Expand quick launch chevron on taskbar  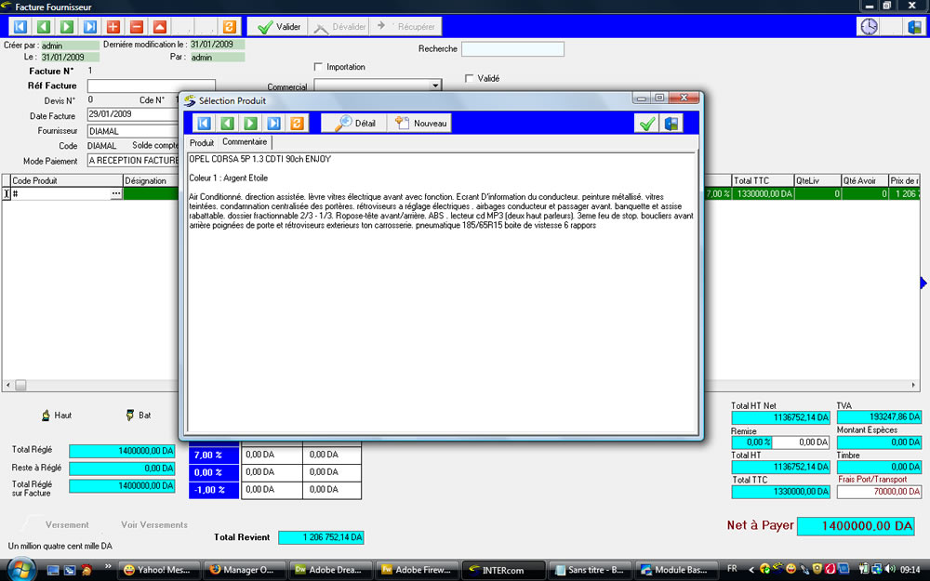108,566
